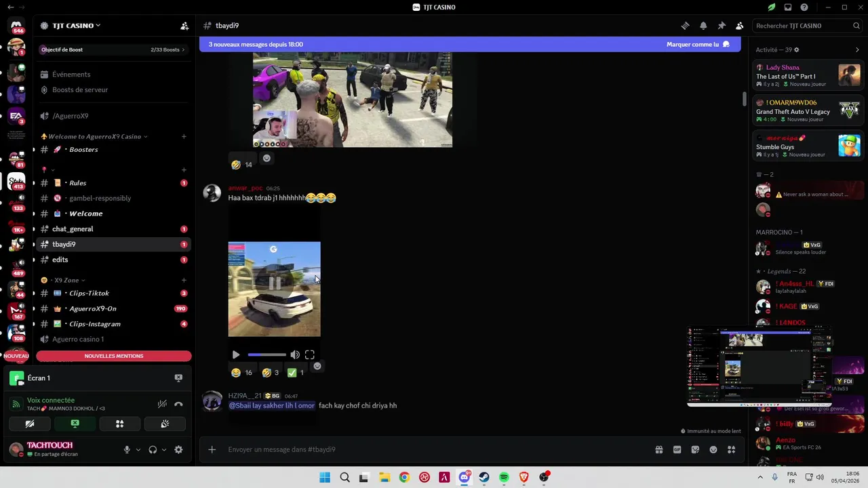The width and height of the screenshot is (868, 488).
Task: Add reaction to the 14-reaction image message
Action: pos(267,158)
